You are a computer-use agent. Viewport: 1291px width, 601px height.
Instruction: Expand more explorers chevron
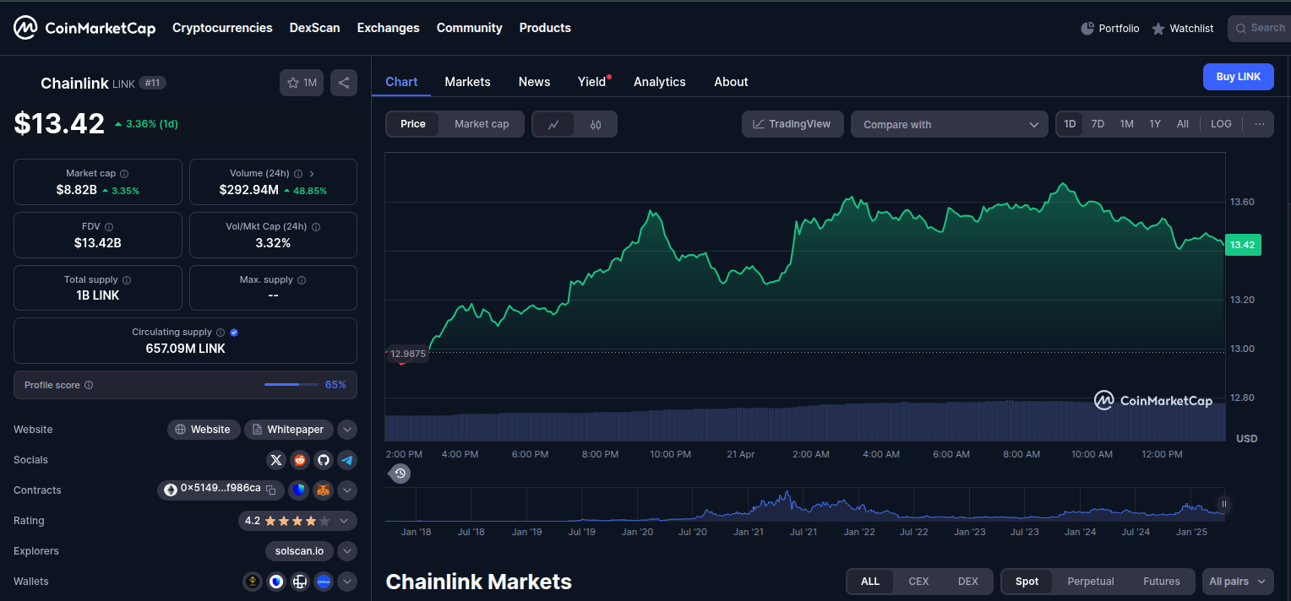coord(347,551)
